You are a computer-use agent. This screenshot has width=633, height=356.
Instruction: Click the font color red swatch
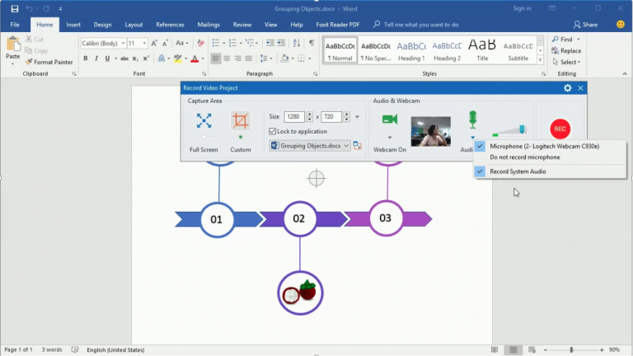click(x=195, y=59)
